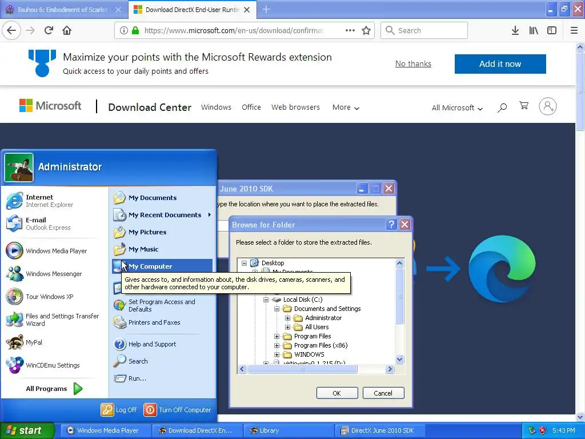Viewport: 585px width, 439px height.
Task: Go back with the Firefox back arrow
Action: click(11, 30)
